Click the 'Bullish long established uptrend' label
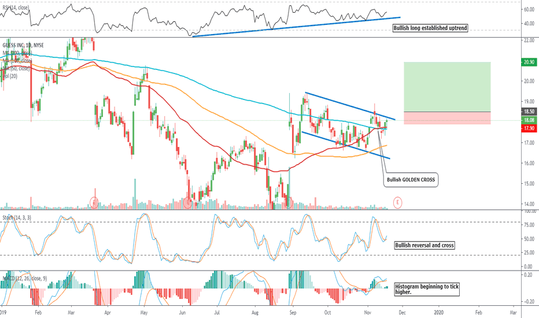Image resolution: width=539 pixels, height=318 pixels. pos(430,28)
